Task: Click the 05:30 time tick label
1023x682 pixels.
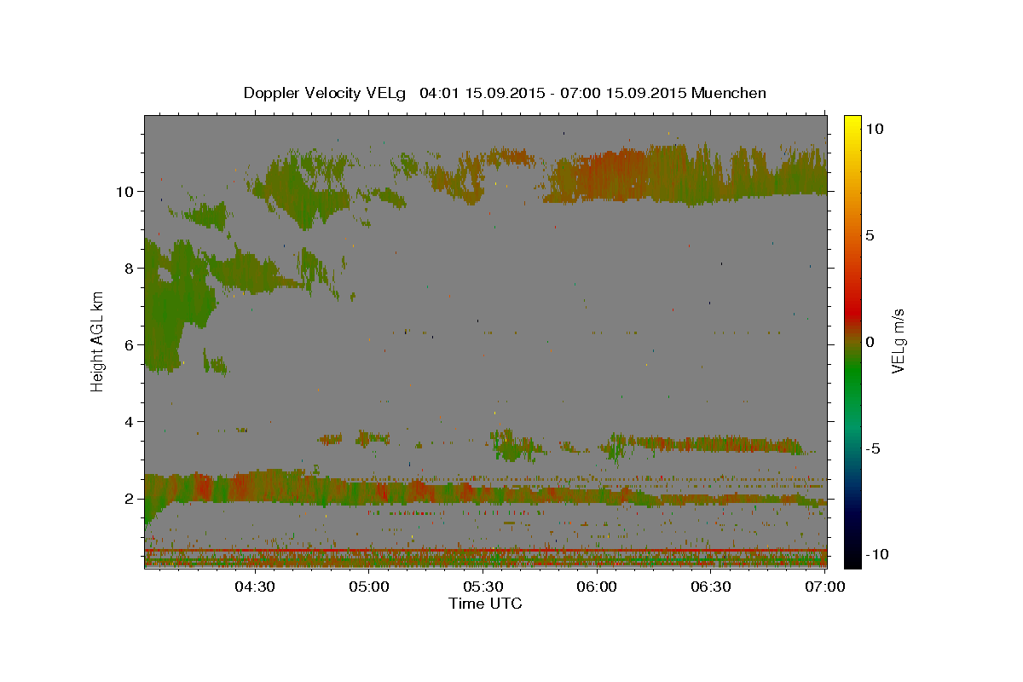Action: (x=484, y=587)
